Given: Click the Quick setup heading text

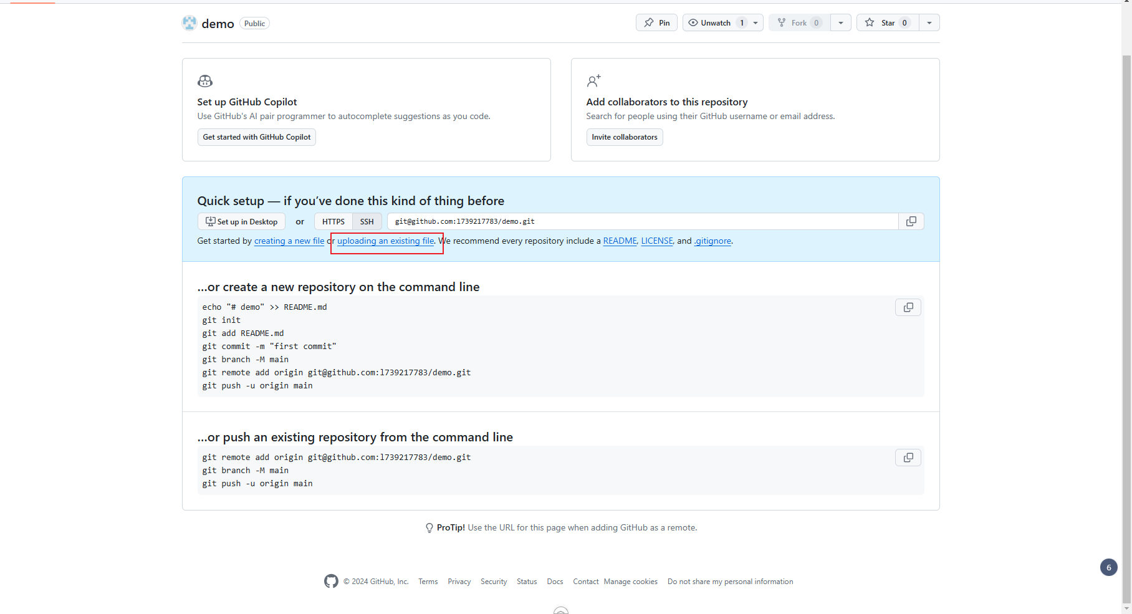Looking at the screenshot, I should pos(351,201).
